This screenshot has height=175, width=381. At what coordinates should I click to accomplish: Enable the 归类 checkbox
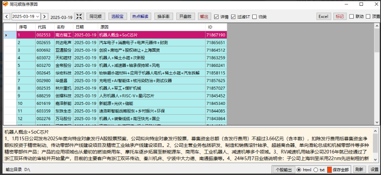(255, 17)
